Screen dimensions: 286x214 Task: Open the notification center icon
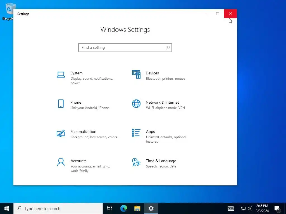[277, 209]
